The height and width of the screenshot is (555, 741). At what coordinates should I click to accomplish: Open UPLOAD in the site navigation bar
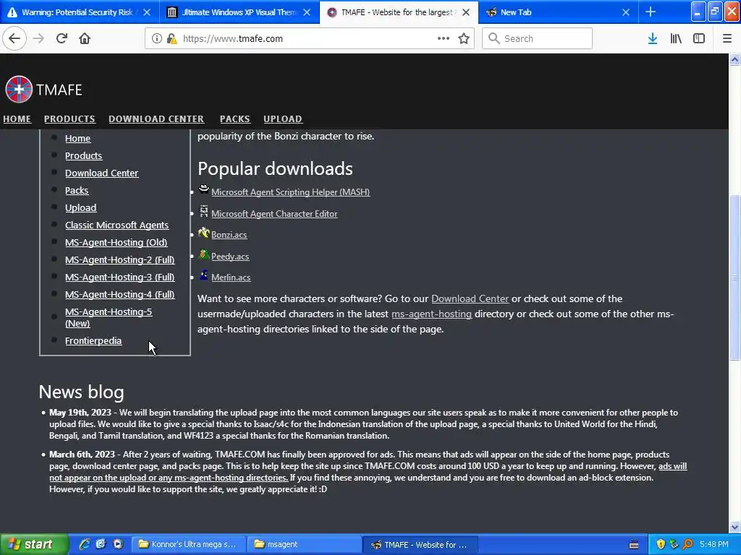tap(283, 119)
